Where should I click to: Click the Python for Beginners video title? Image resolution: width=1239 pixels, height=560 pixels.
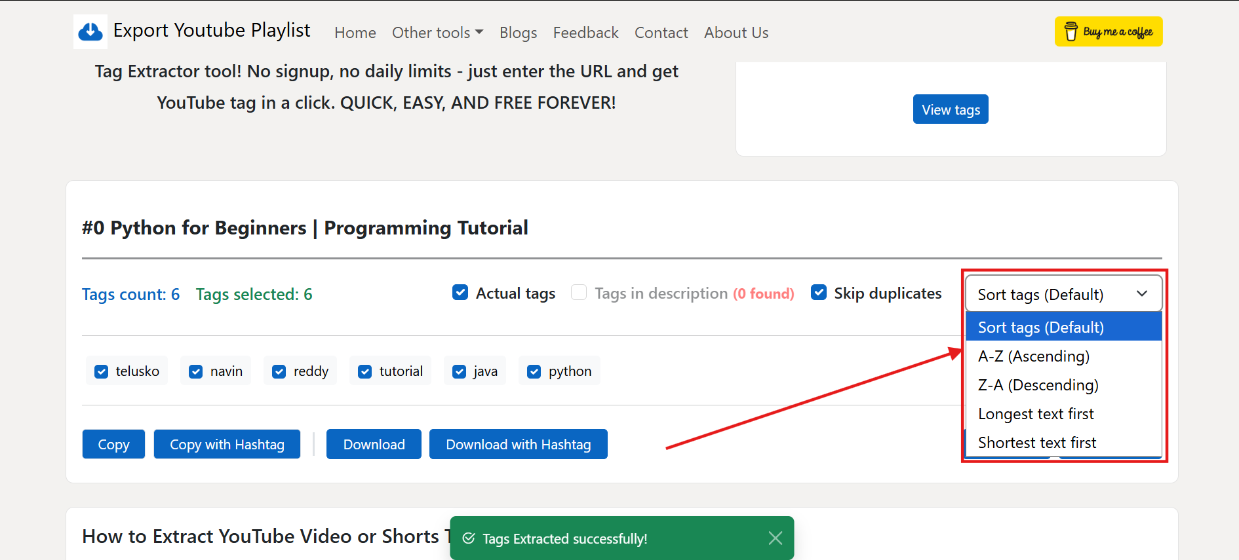(305, 227)
